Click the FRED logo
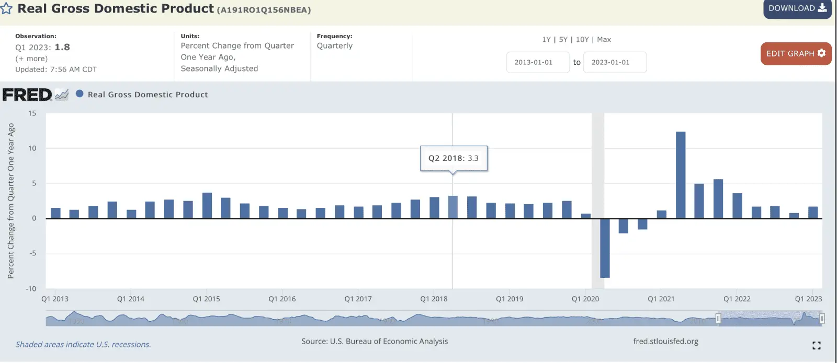Screen dimensions: 837x363 click(27, 95)
